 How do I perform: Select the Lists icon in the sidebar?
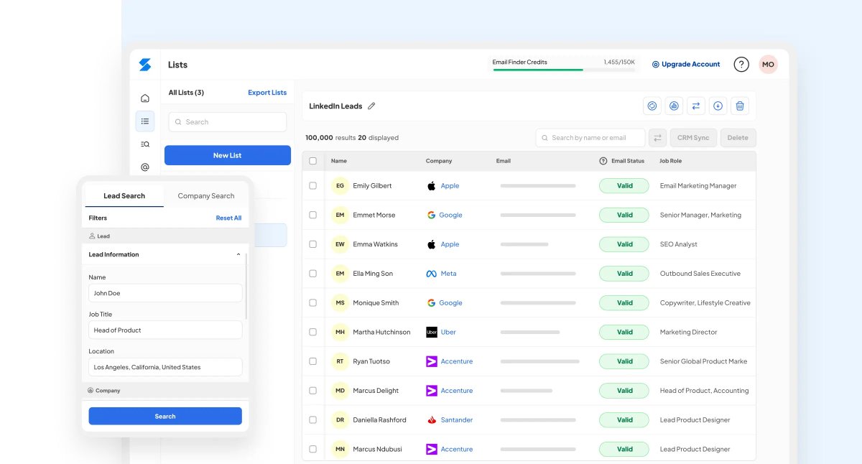(x=145, y=121)
